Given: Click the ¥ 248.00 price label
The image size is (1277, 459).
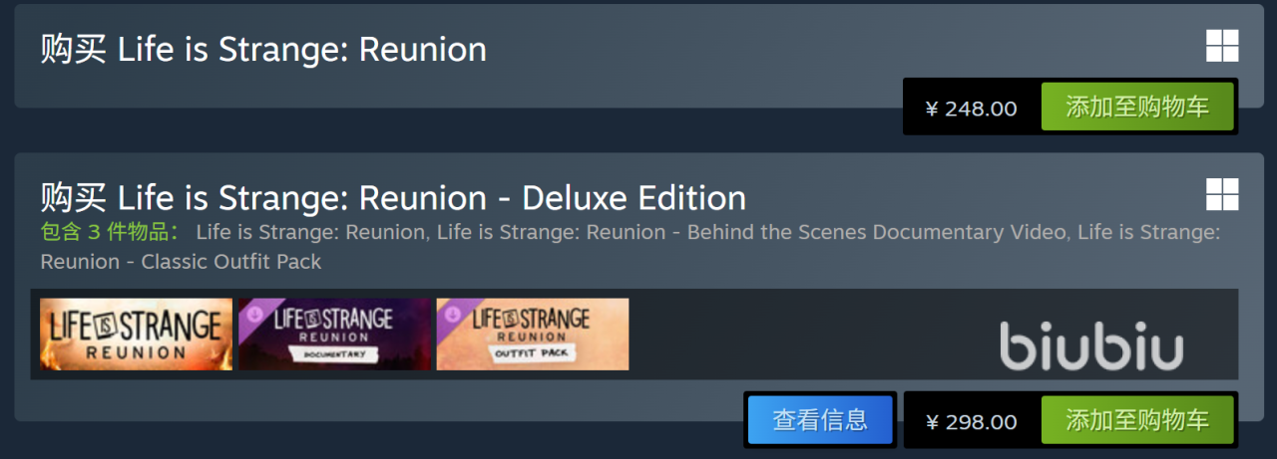Looking at the screenshot, I should coord(971,109).
